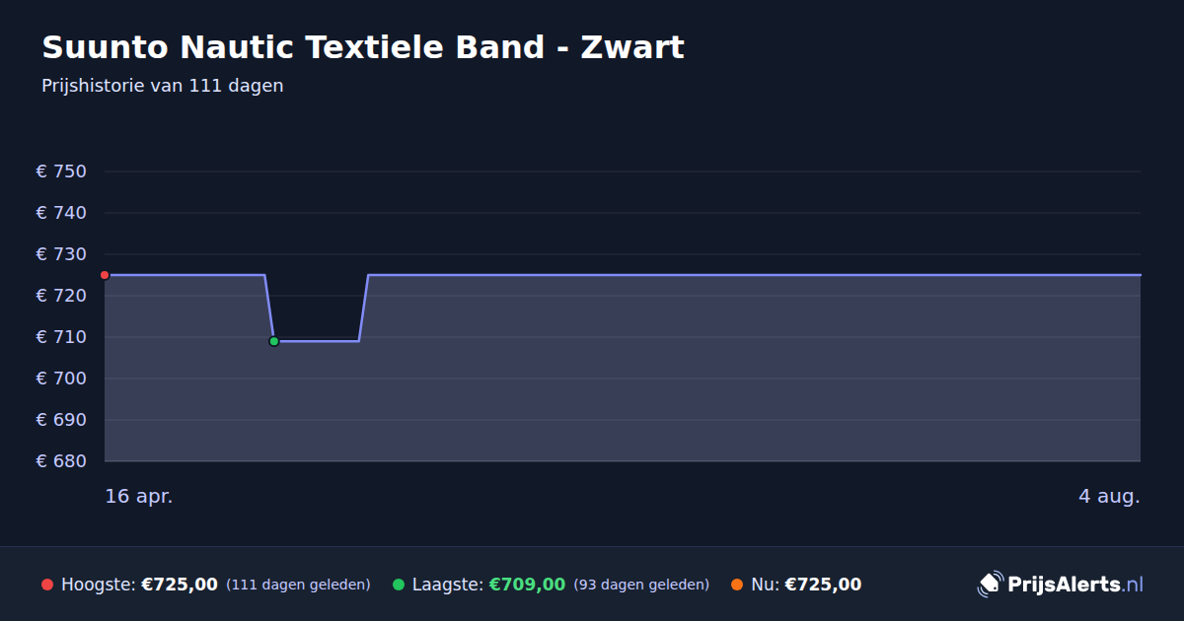The width and height of the screenshot is (1184, 621).
Task: Click the red Hoogste legend dot
Action: (x=47, y=585)
